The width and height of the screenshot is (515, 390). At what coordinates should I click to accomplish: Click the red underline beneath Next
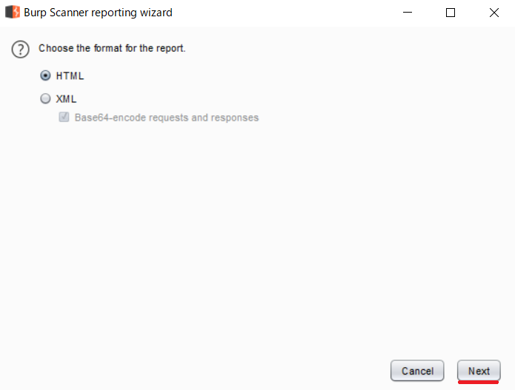click(x=478, y=382)
